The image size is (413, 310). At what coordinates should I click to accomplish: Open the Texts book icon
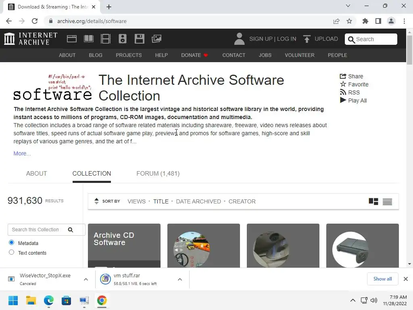point(88,39)
